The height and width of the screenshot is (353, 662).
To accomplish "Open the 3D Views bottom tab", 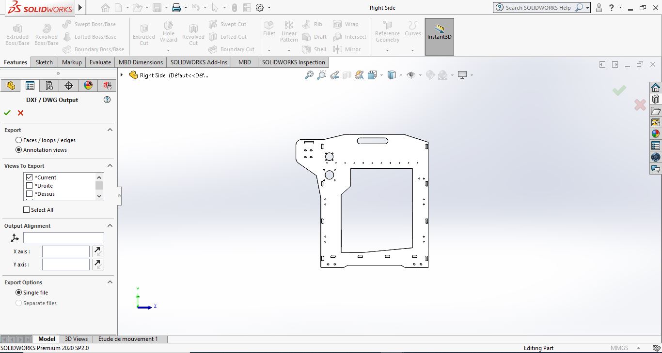I will [77, 339].
